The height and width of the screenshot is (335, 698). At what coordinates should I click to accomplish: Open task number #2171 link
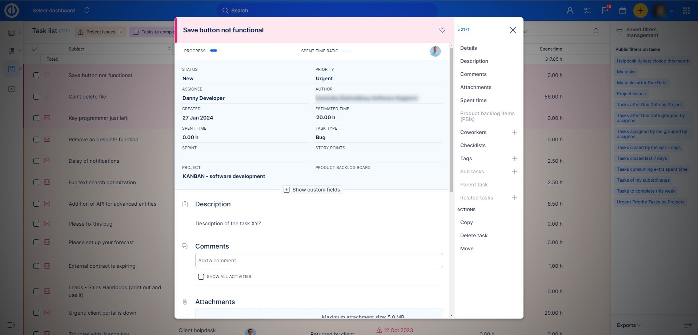pos(464,29)
